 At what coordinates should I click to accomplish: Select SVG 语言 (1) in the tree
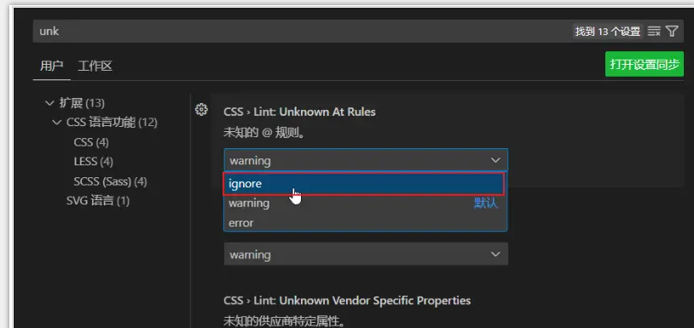pos(98,201)
